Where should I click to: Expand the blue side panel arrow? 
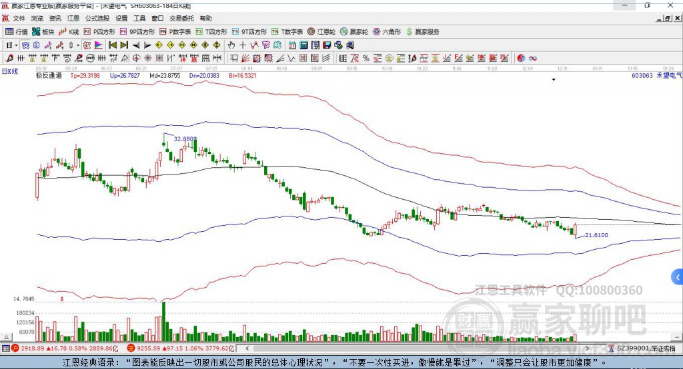click(678, 277)
